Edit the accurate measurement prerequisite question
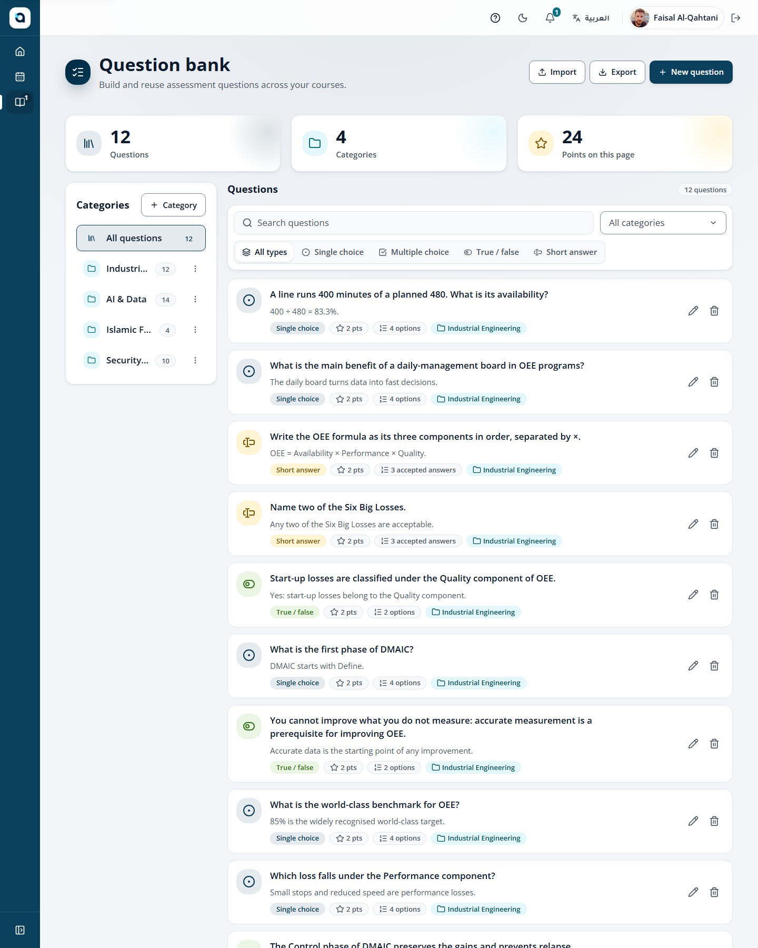 click(693, 744)
